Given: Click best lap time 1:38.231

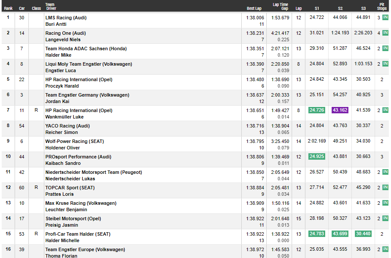Looking at the screenshot, I should pos(255,33).
